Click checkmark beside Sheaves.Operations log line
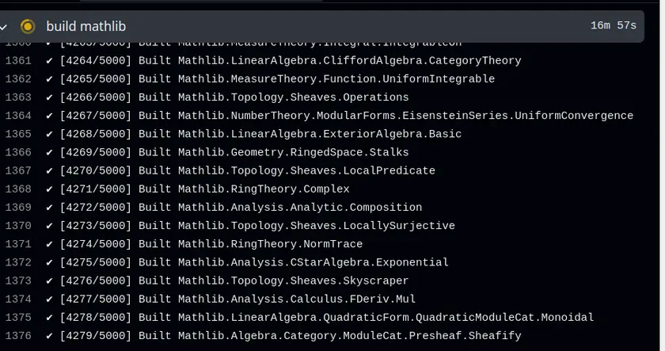Image resolution: width=665 pixels, height=351 pixels. (x=49, y=97)
